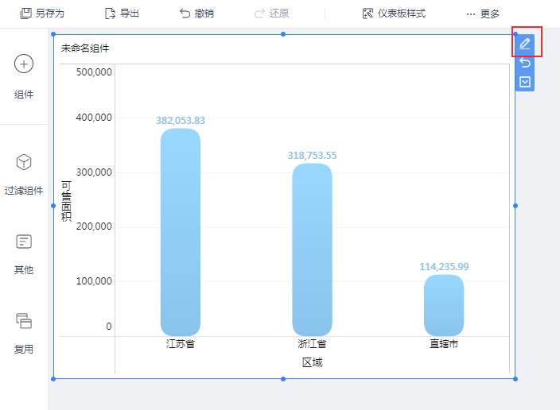Click the 318,753.55 data label
Screen dimensions: 560x410
click(312, 156)
